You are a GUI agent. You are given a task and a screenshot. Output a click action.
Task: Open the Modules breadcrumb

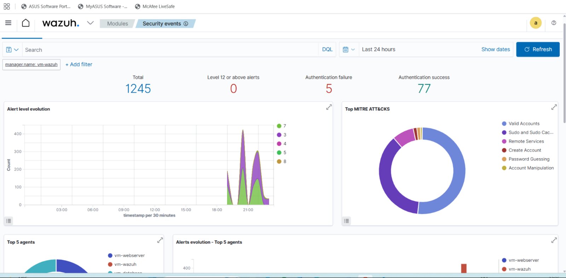coord(117,24)
